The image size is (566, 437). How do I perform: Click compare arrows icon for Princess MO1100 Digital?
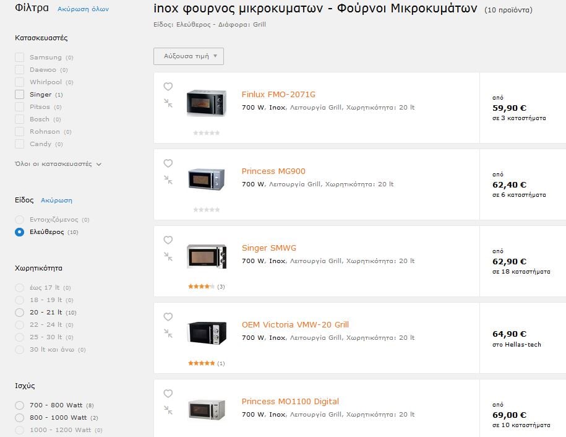click(x=168, y=410)
